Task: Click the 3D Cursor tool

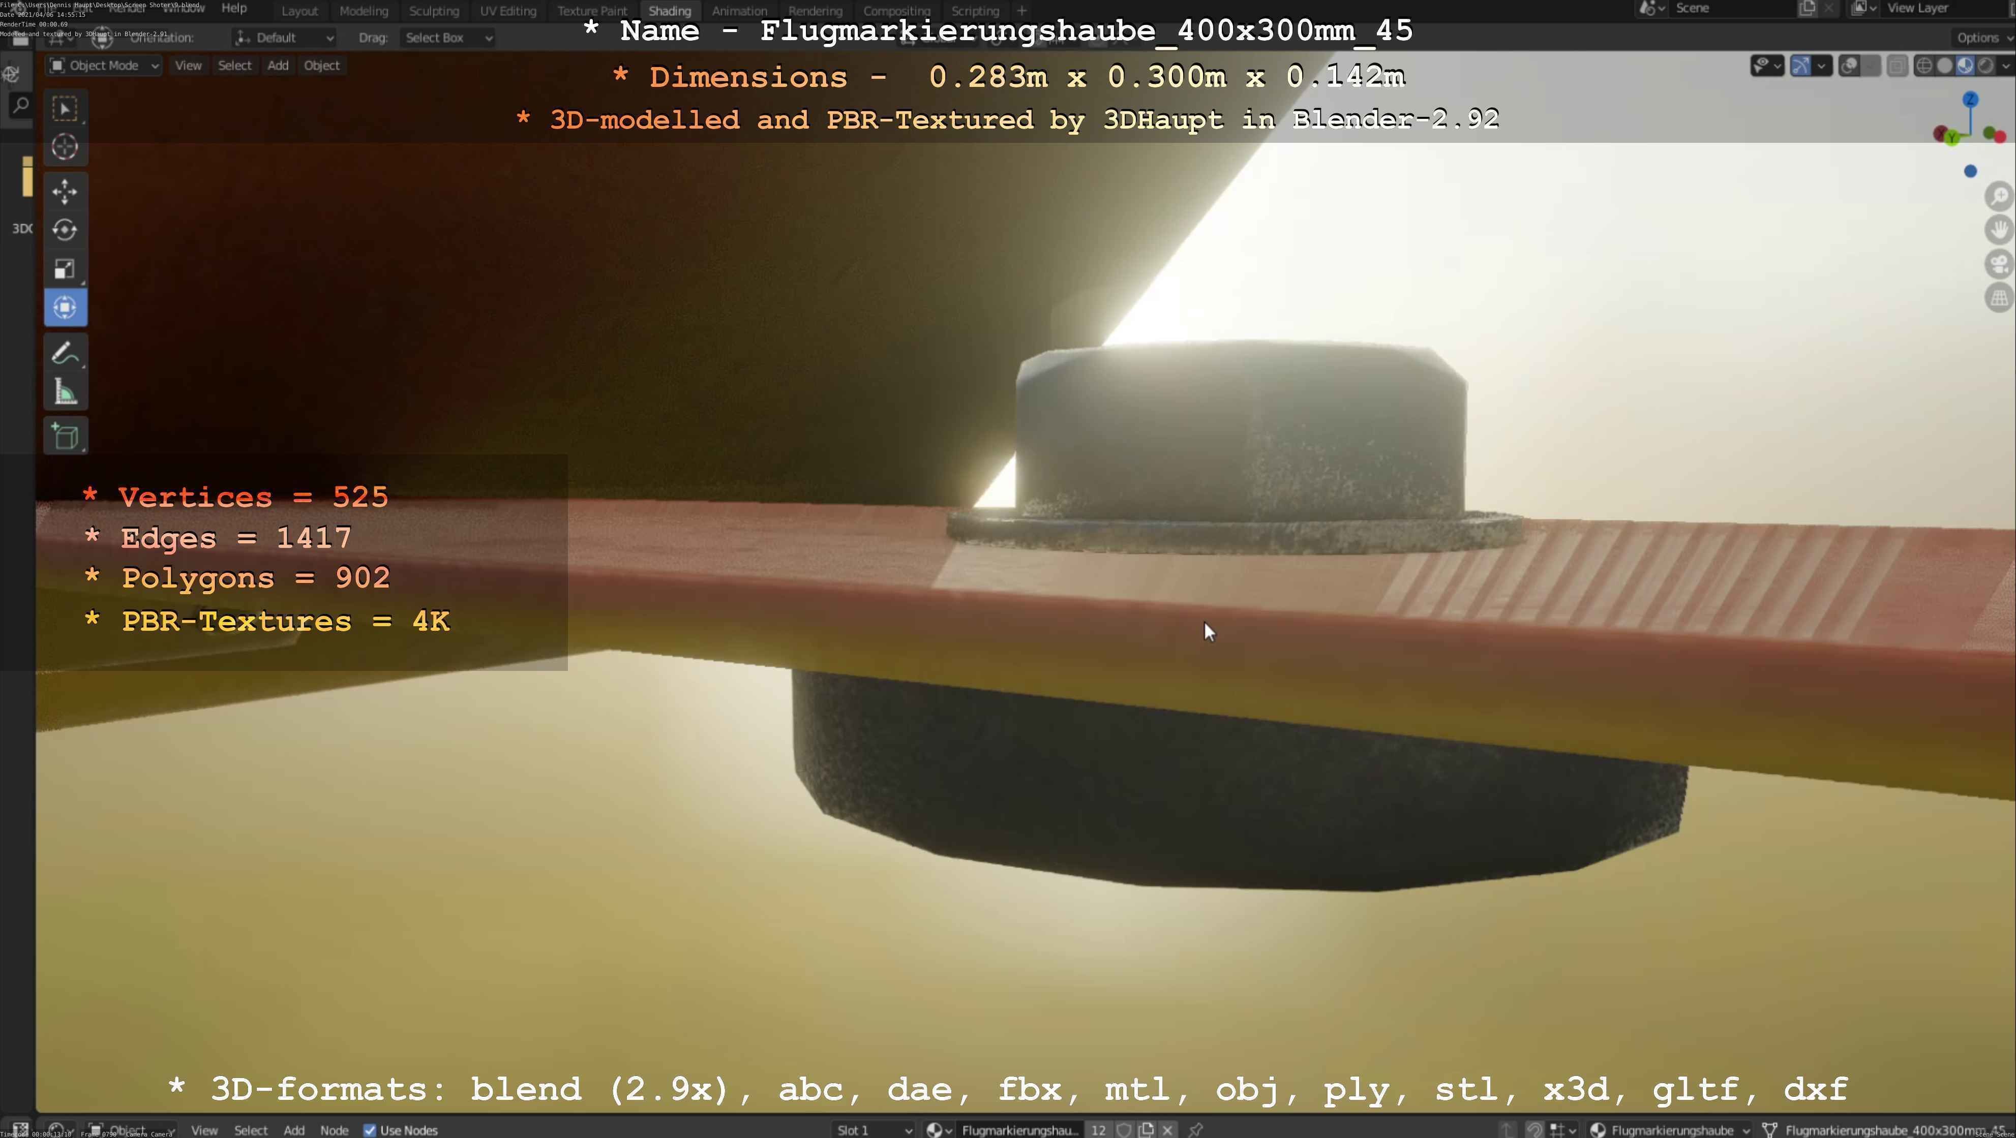Action: point(65,147)
